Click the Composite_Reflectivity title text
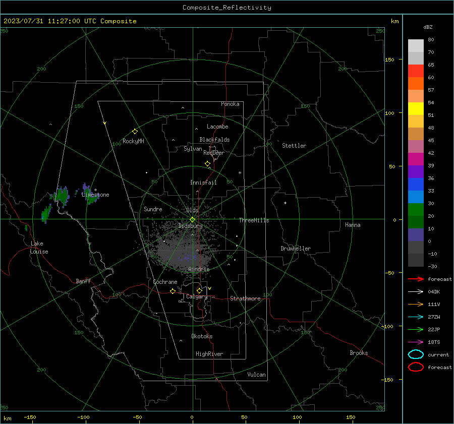Screen dimensions: 454x424 tap(227, 8)
